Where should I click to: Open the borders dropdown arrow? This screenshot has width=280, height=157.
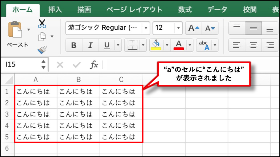tap(143, 45)
